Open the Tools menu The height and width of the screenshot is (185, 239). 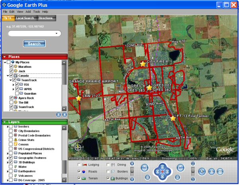coord(37,12)
